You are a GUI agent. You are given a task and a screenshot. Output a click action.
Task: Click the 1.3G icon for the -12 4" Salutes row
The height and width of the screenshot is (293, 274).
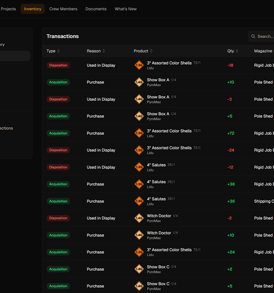pos(139,167)
